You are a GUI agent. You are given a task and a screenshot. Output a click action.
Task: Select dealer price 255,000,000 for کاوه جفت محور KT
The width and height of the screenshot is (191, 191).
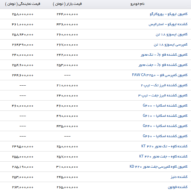[23, 157]
